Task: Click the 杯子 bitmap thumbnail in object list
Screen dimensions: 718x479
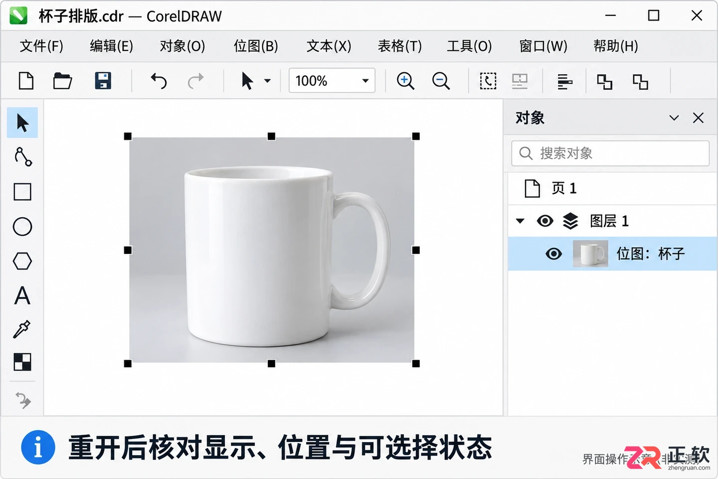Action: 590,253
